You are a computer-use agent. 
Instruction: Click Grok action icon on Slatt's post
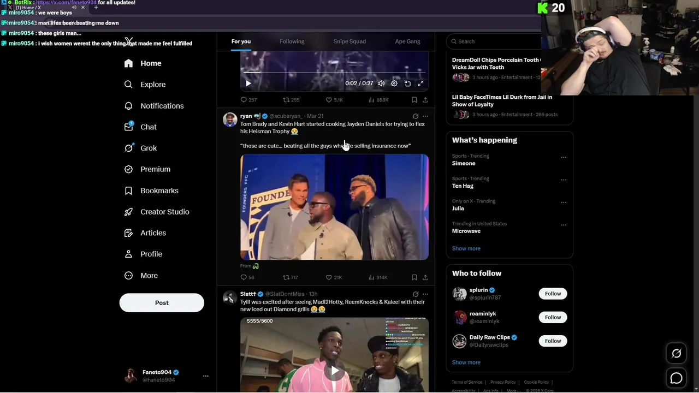(x=416, y=294)
